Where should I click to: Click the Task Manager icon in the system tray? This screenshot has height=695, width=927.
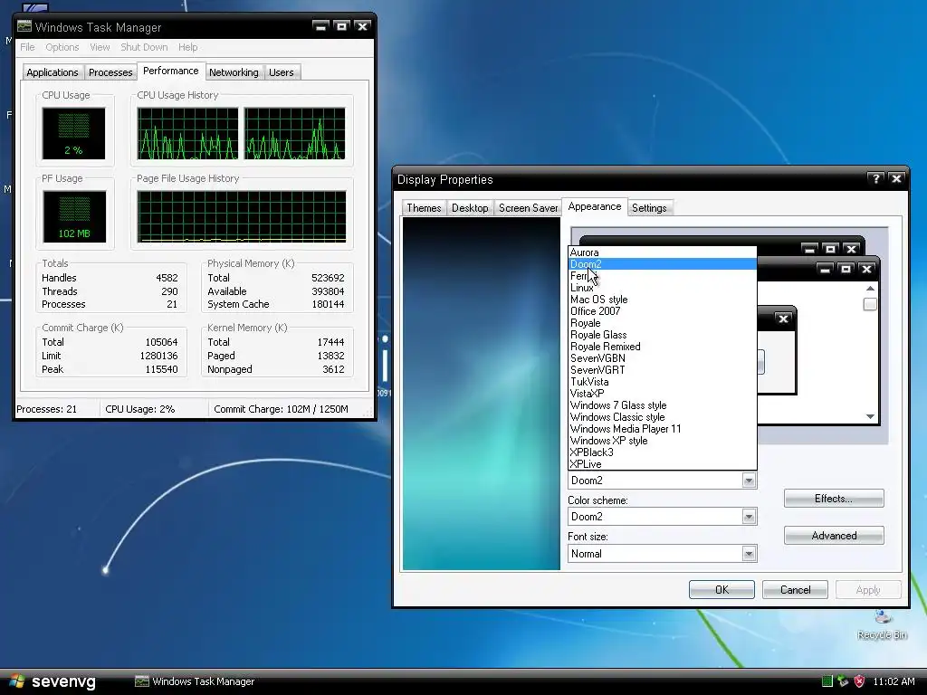click(x=827, y=681)
